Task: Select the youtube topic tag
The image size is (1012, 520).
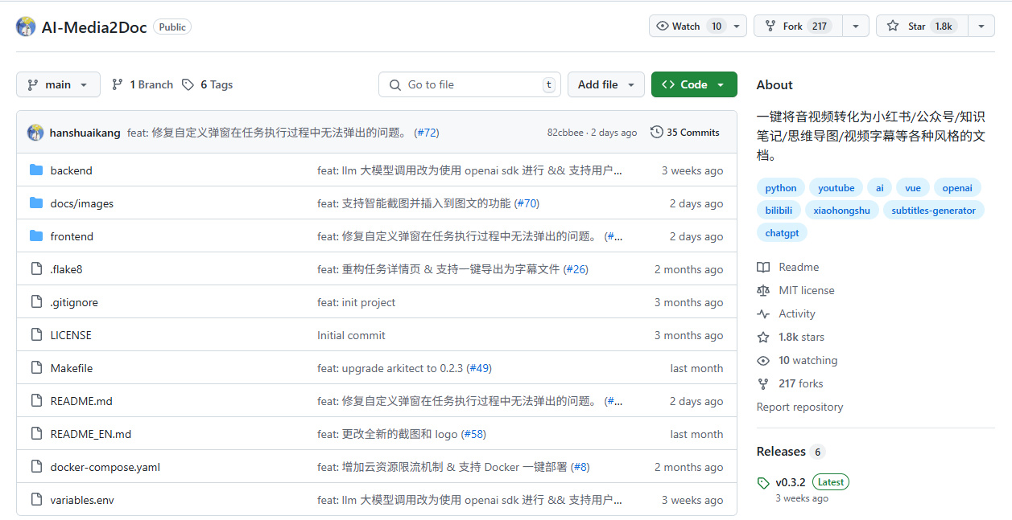Action: pos(836,187)
